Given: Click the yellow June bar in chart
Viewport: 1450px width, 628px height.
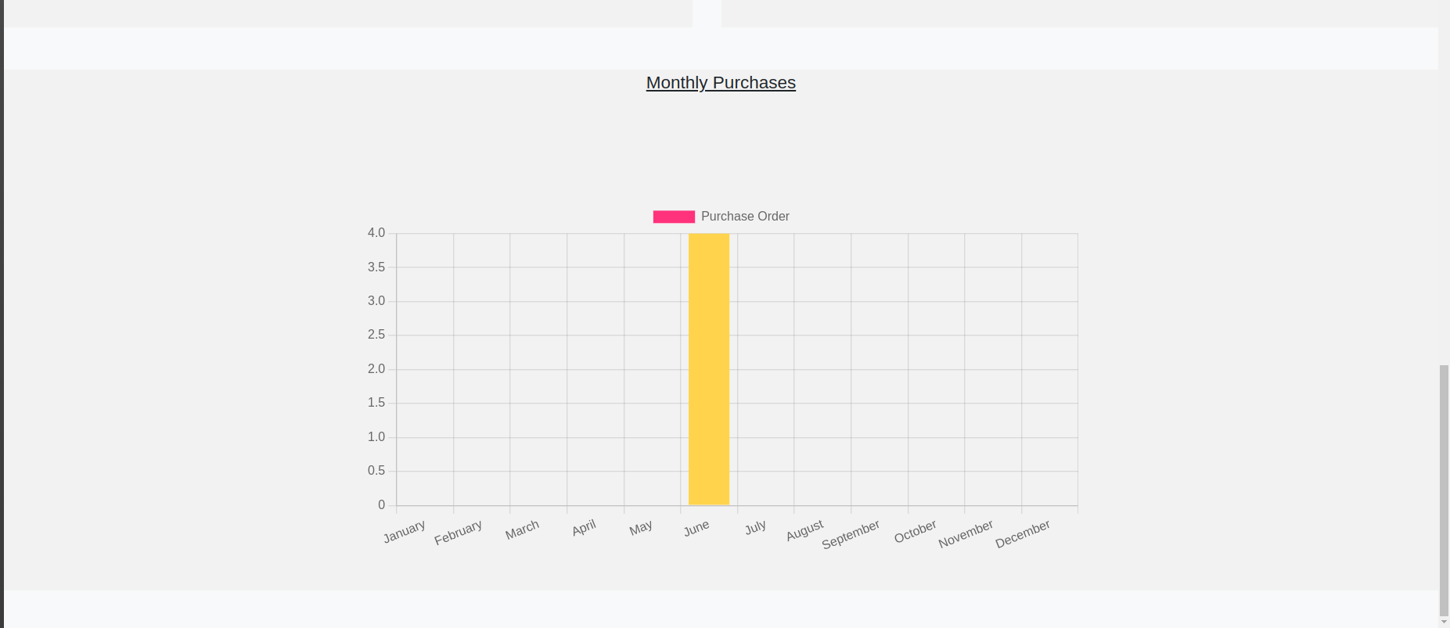Looking at the screenshot, I should click(x=709, y=369).
